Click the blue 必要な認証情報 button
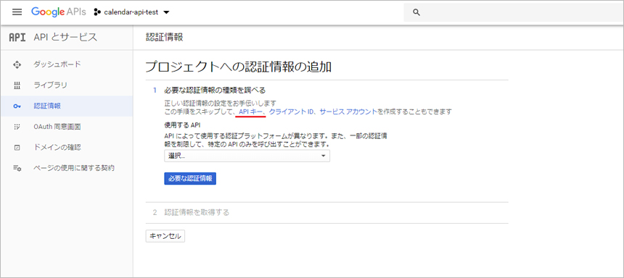This screenshot has height=278, width=624. 190,179
